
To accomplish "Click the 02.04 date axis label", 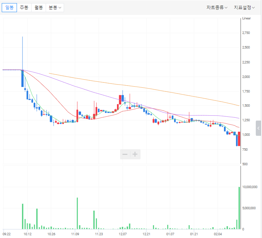I will pos(218,234).
